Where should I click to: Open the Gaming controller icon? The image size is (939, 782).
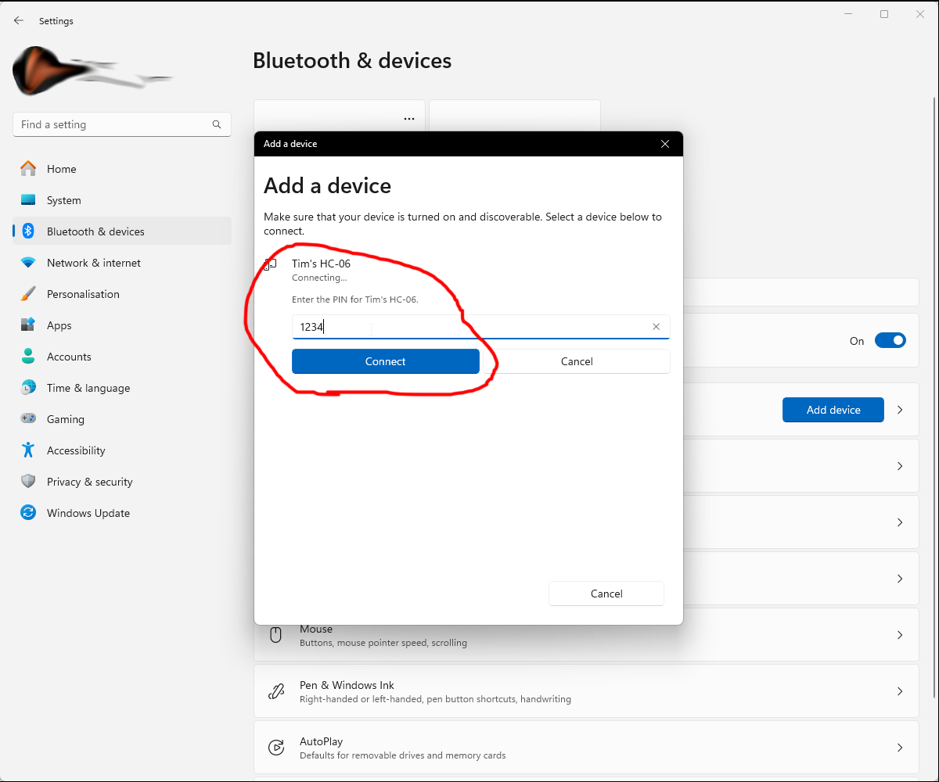tap(28, 419)
